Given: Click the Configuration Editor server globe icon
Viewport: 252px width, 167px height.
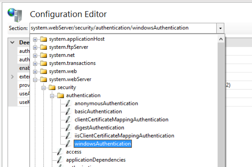Looking at the screenshot, I should click(x=14, y=15).
